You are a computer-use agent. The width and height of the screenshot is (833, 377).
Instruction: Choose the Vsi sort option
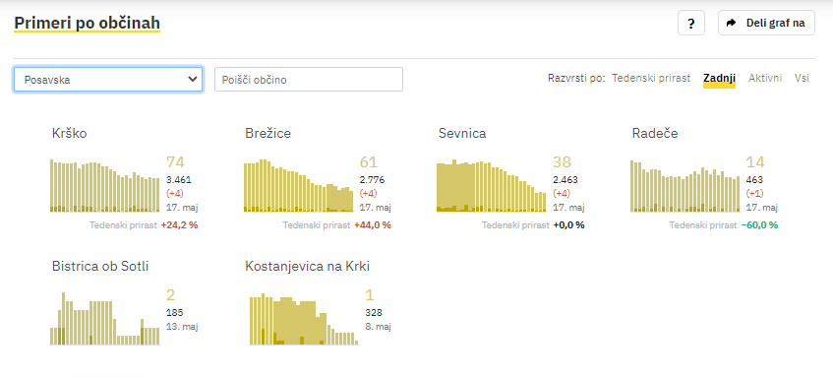pyautogui.click(x=802, y=78)
